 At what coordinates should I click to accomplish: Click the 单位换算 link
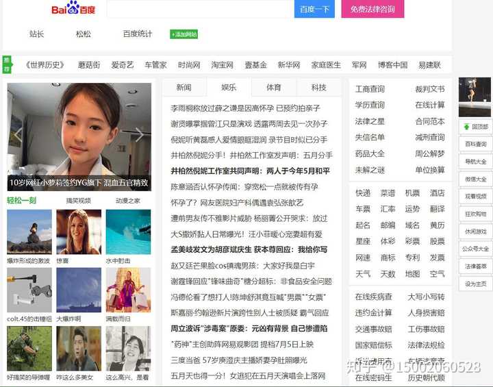point(430,170)
